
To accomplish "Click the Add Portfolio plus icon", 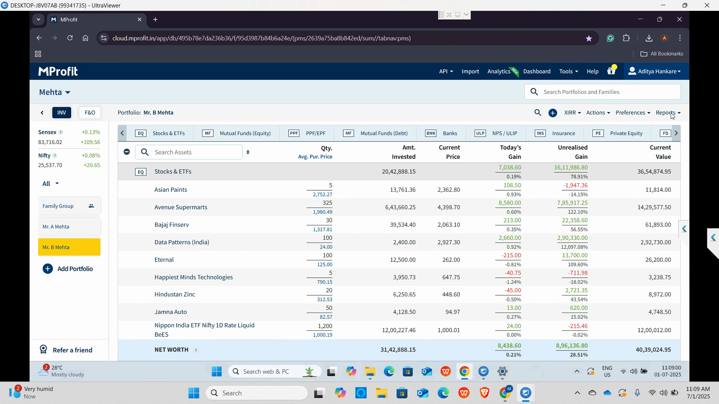I will [x=48, y=269].
